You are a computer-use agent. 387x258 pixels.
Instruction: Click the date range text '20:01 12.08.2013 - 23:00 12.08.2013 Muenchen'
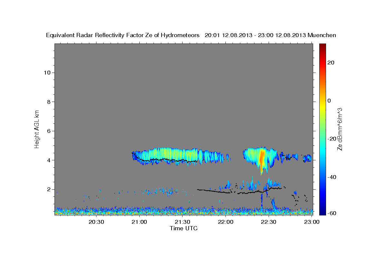point(271,35)
